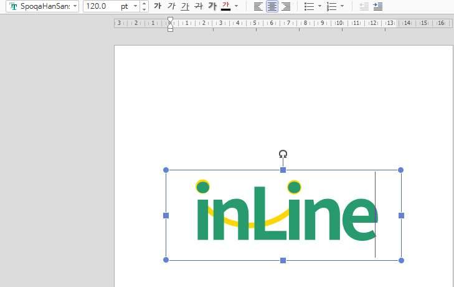Open the font color dropdown arrow
Viewport: 454px width, 287px height.
pyautogui.click(x=237, y=6)
